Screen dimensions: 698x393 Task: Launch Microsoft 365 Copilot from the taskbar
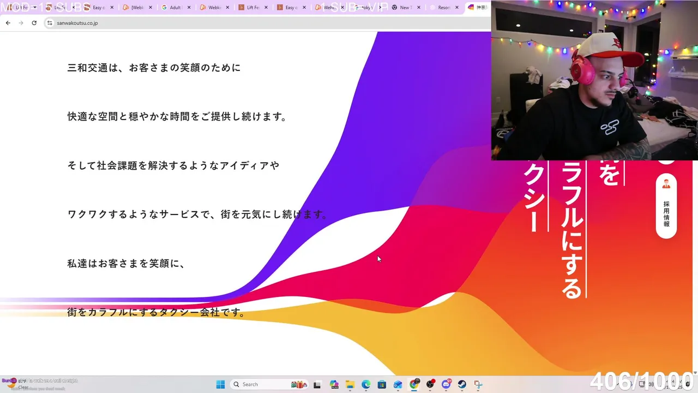pyautogui.click(x=334, y=384)
